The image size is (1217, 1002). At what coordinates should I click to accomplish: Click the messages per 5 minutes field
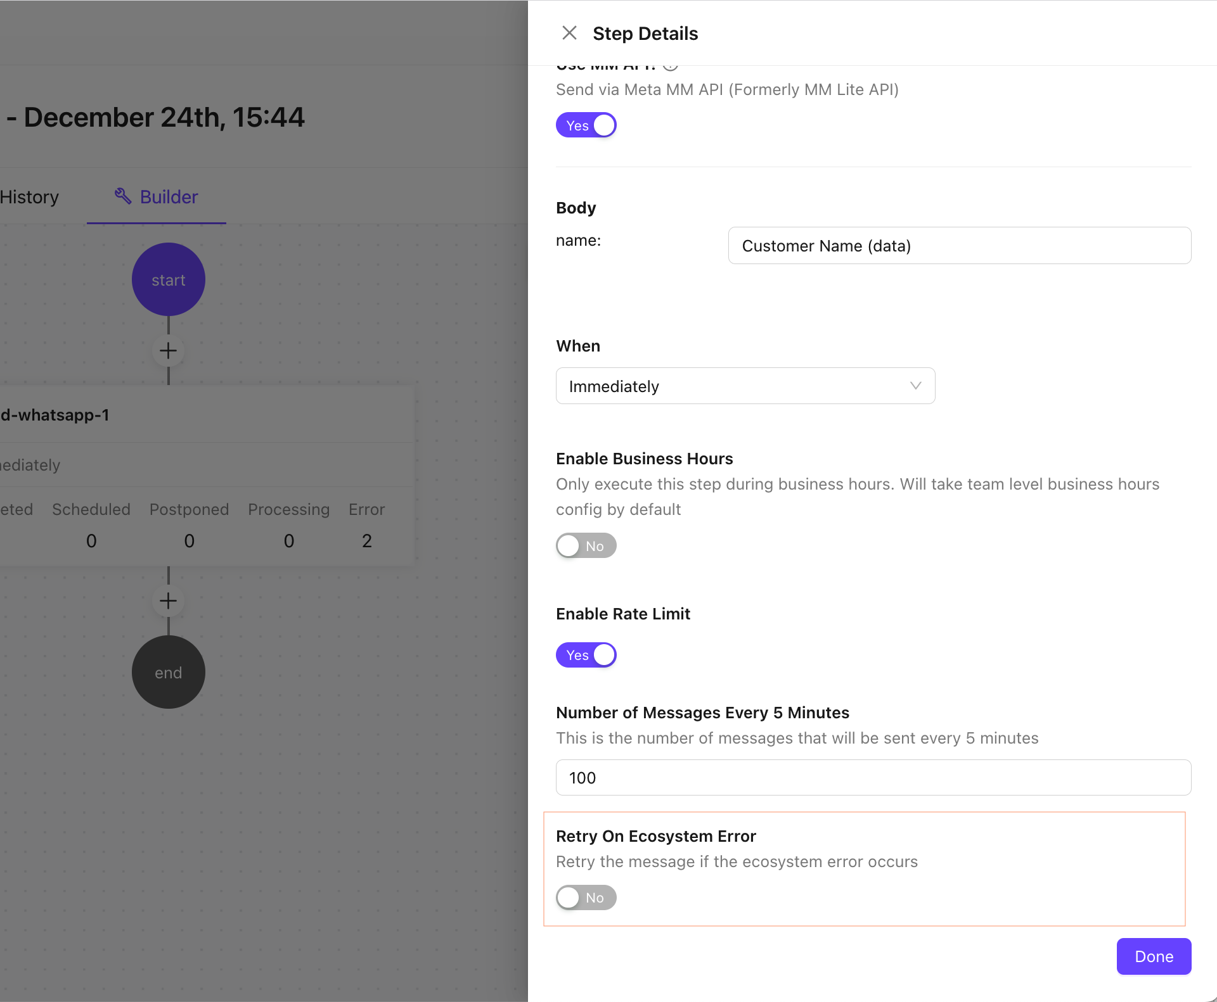(873, 778)
